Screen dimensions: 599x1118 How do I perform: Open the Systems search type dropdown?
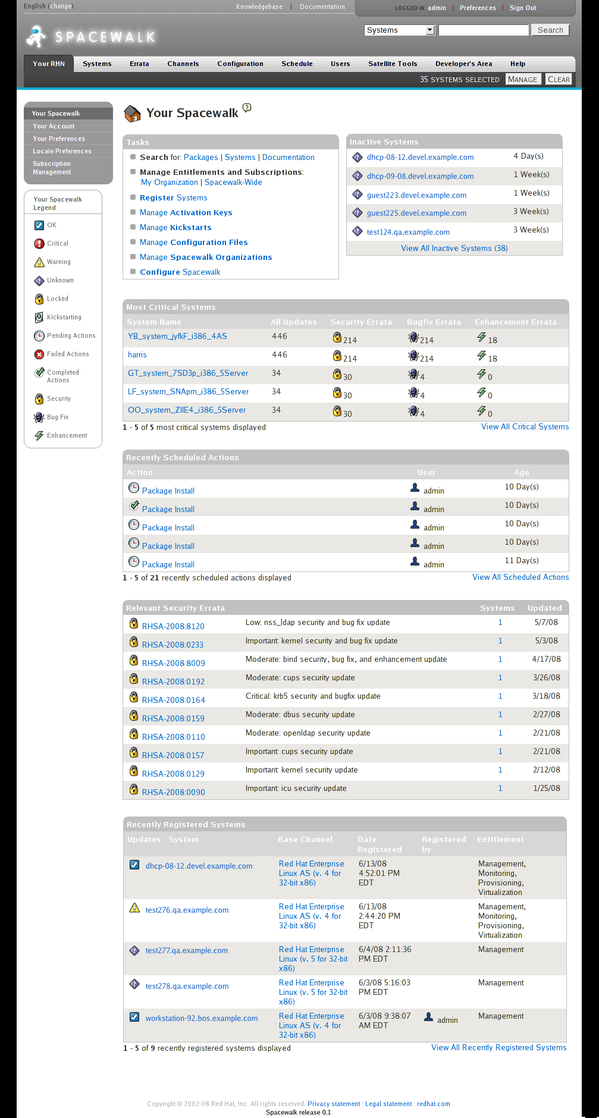(x=400, y=30)
